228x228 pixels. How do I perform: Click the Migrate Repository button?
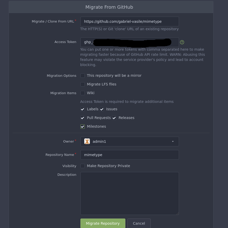(103, 223)
